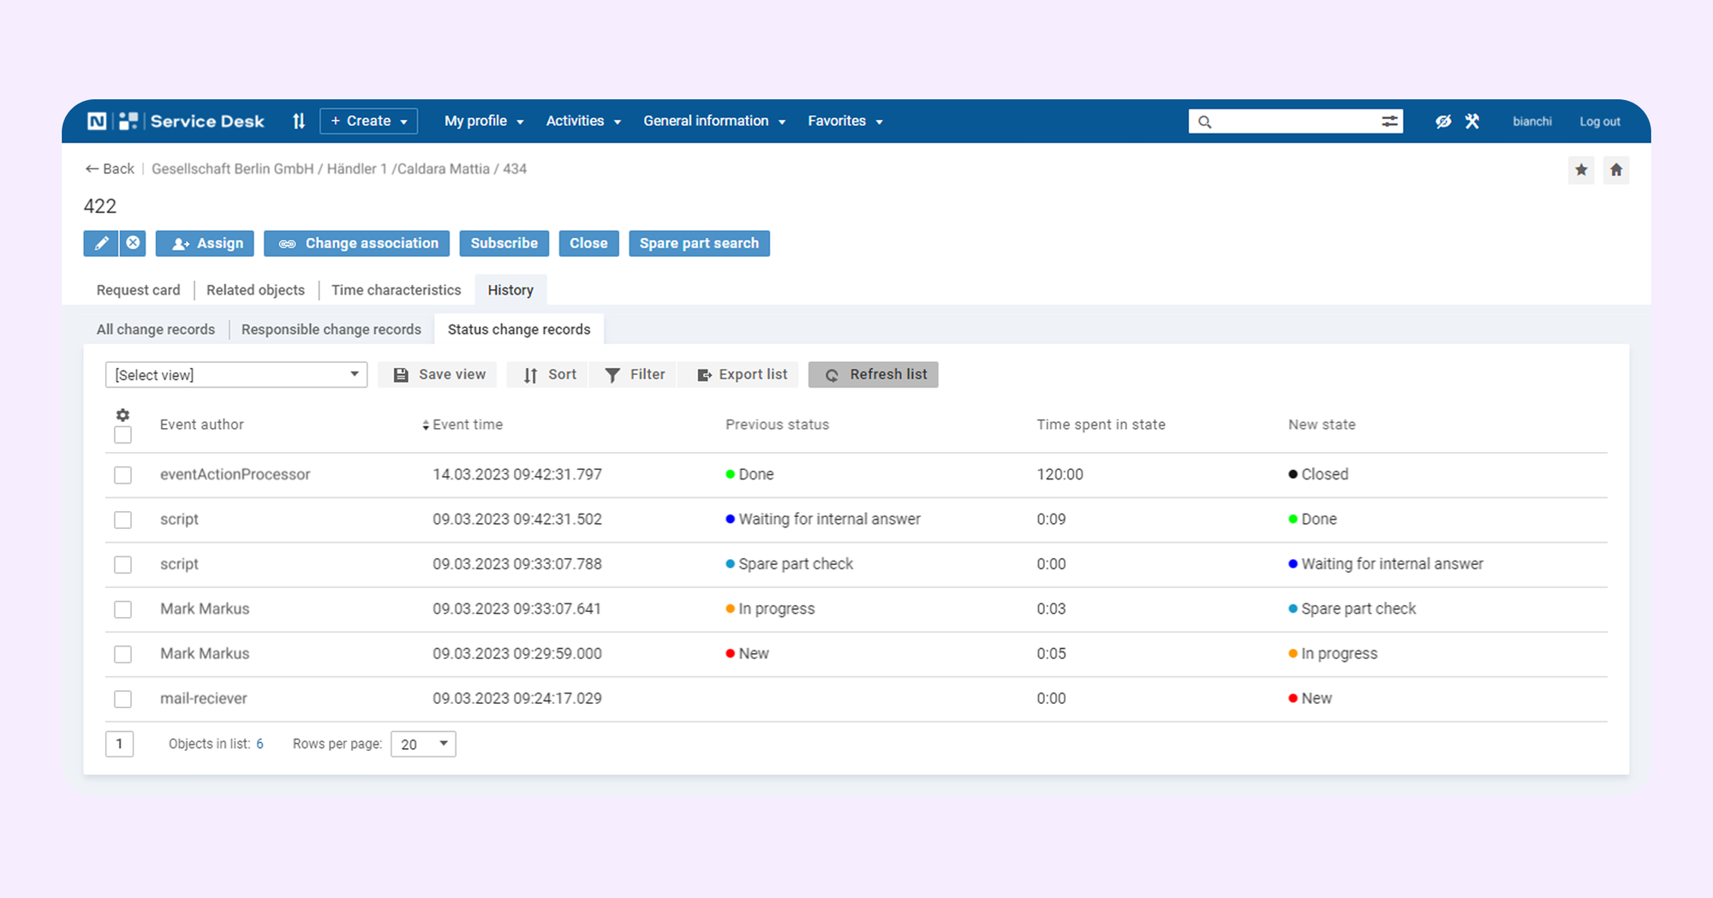The image size is (1713, 898).
Task: Open table settings gear icon
Action: click(x=122, y=415)
